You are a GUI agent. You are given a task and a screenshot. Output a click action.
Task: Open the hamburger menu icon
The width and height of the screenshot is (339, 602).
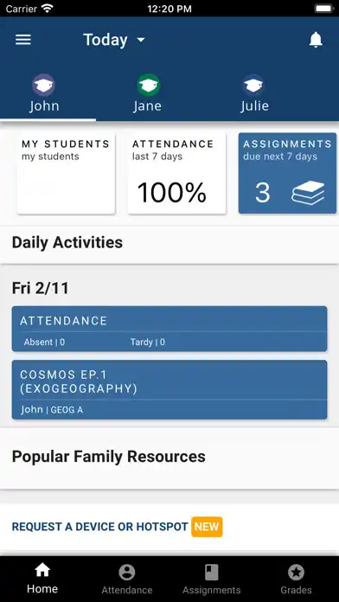23,40
